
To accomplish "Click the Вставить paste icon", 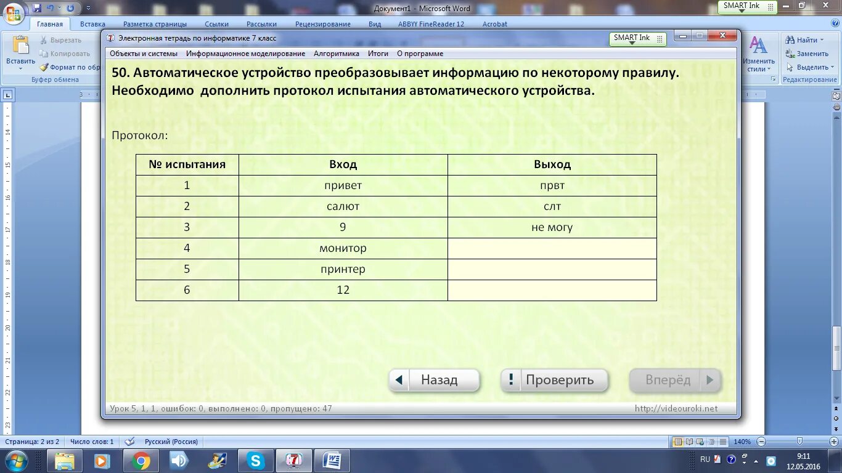I will coord(21,45).
